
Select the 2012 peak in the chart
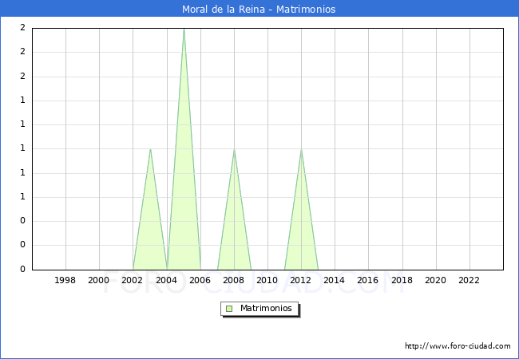301,149
